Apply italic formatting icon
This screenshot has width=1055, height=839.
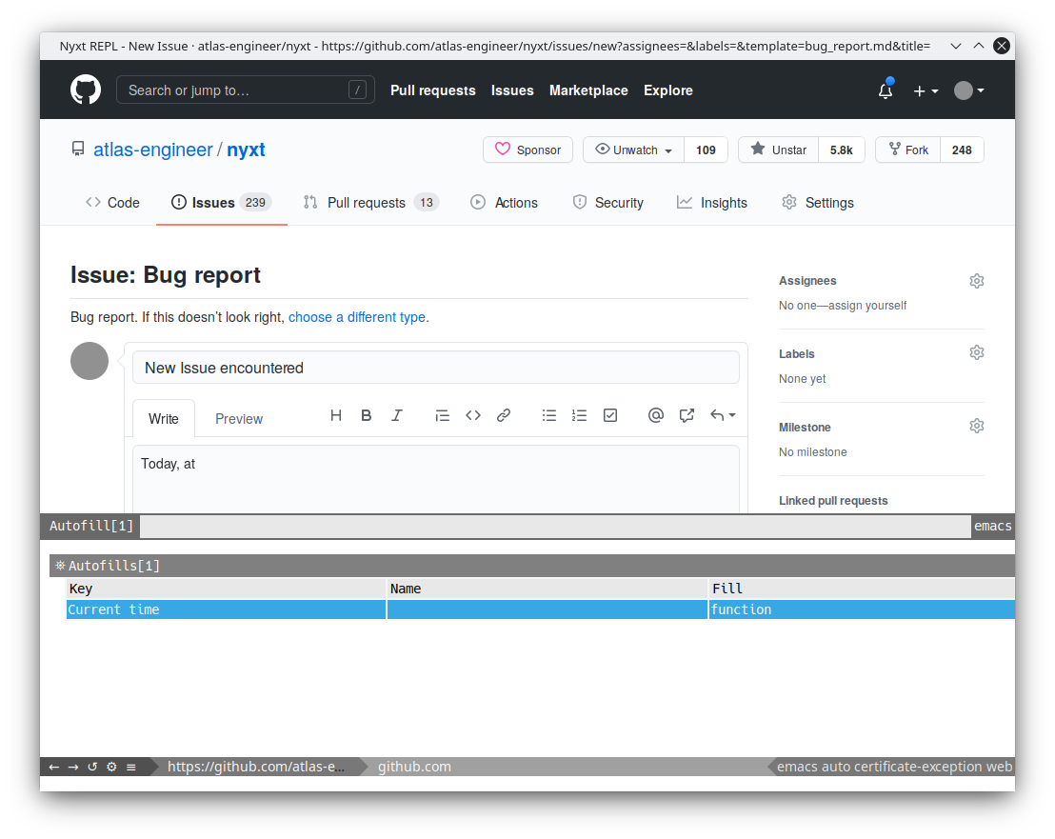397,416
